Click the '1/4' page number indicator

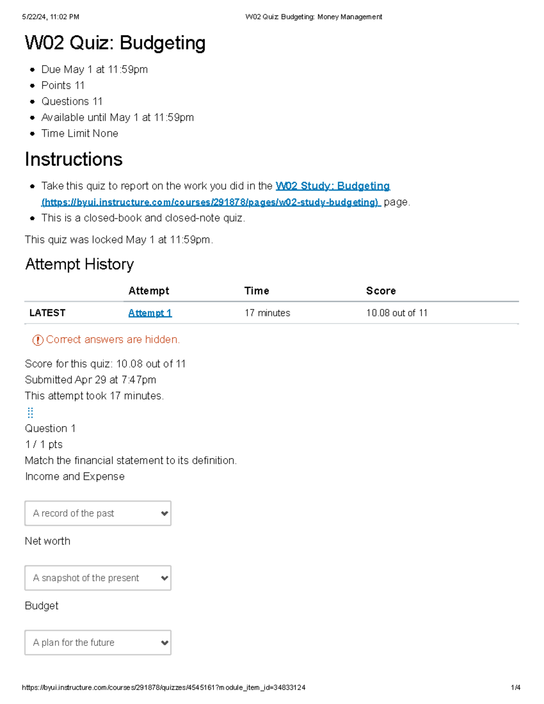tap(515, 688)
